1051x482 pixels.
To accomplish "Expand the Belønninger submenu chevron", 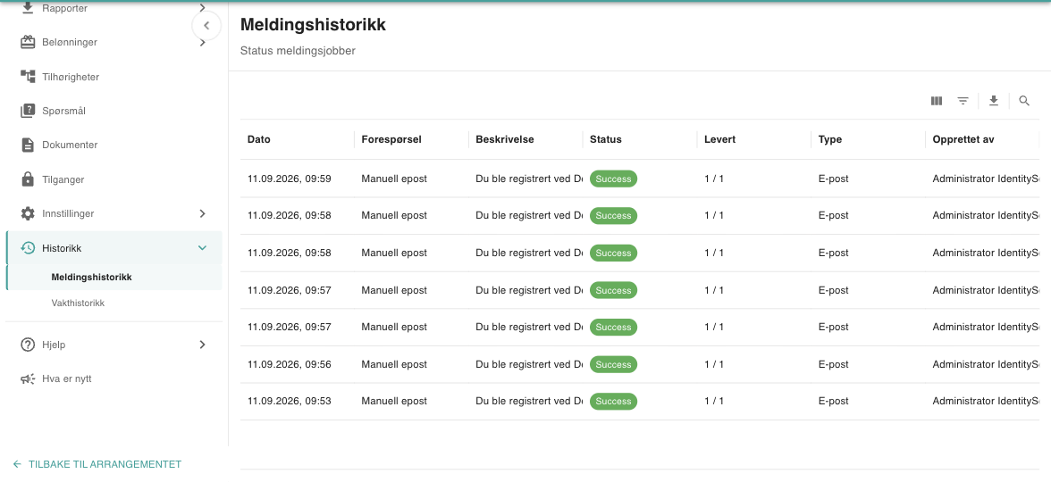I will point(202,42).
